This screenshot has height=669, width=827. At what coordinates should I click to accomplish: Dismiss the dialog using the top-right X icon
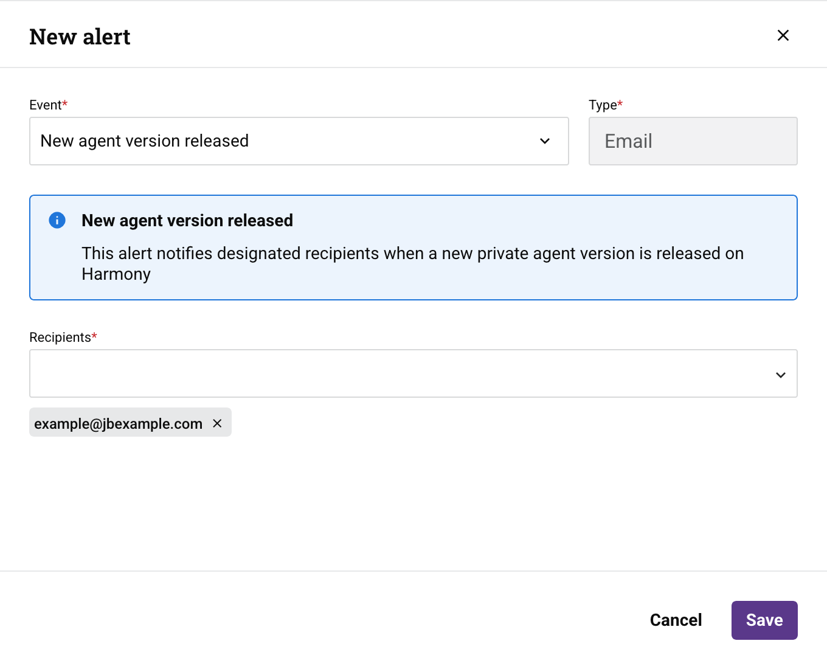(x=783, y=35)
